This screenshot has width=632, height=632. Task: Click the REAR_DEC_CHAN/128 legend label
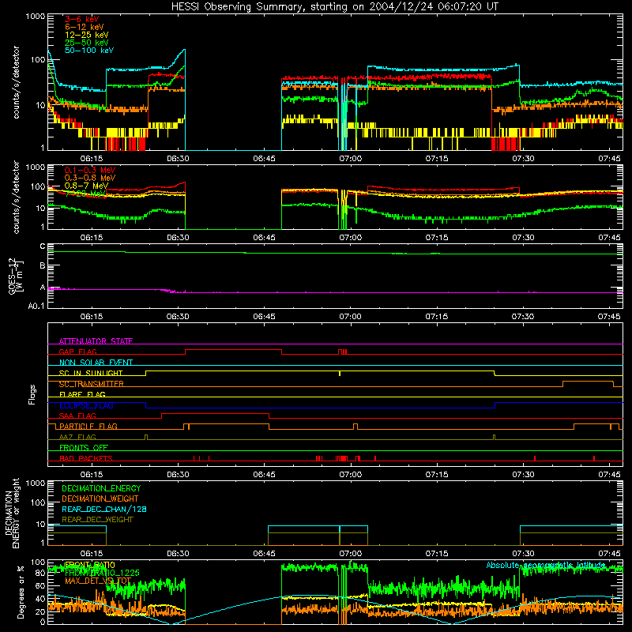[104, 509]
